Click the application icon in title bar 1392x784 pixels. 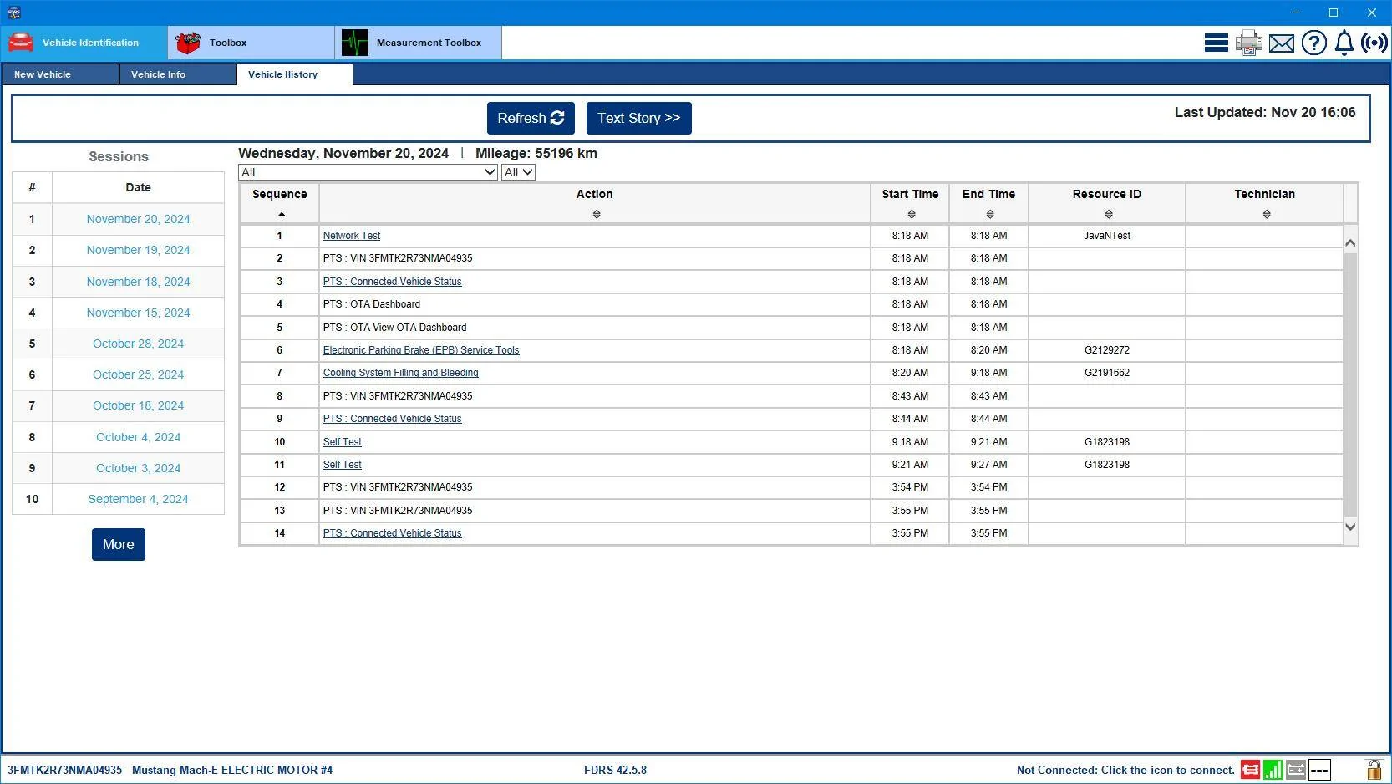[x=13, y=13]
